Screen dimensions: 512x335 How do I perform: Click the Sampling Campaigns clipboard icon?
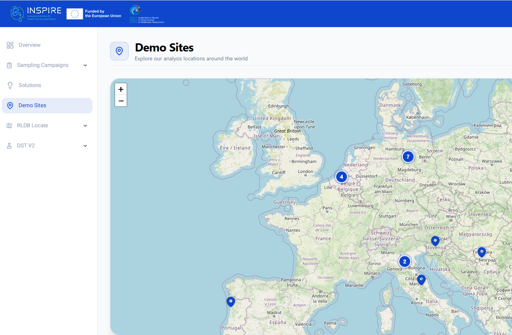[x=9, y=65]
